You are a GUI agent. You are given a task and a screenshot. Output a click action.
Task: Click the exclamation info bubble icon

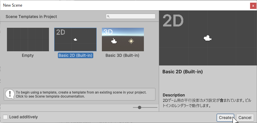tap(10, 94)
